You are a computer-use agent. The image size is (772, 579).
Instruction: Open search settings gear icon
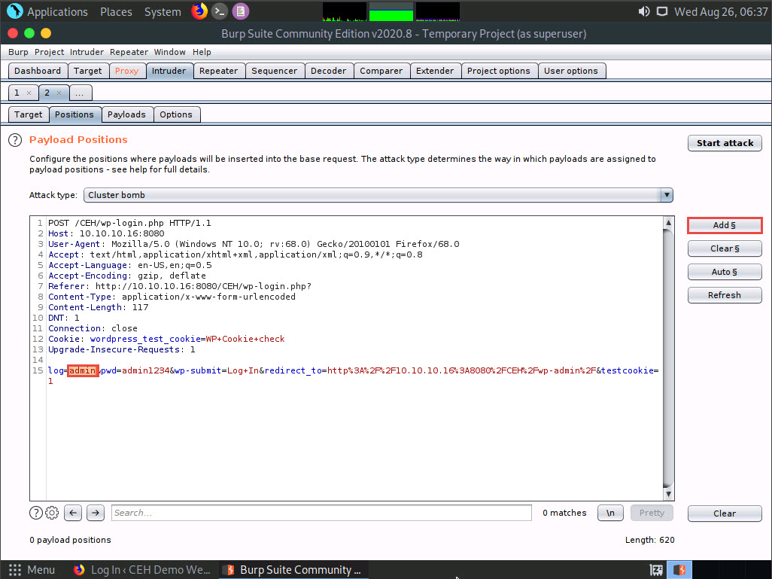52,513
